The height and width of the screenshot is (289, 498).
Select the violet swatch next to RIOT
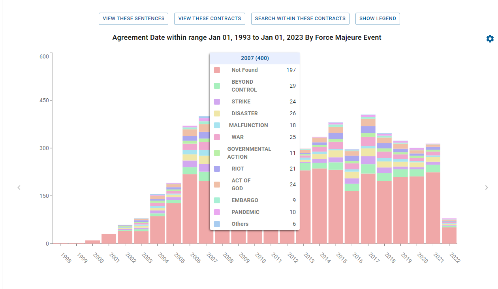[217, 169]
